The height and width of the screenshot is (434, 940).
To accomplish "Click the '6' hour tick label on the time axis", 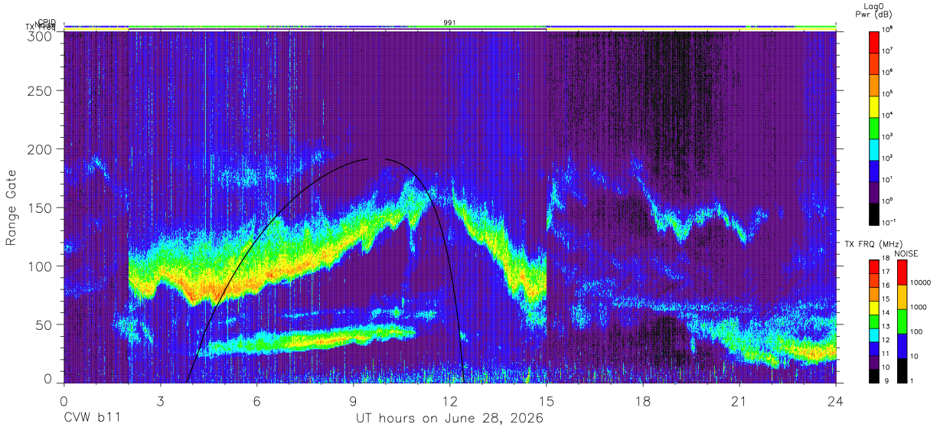I will pos(256,400).
